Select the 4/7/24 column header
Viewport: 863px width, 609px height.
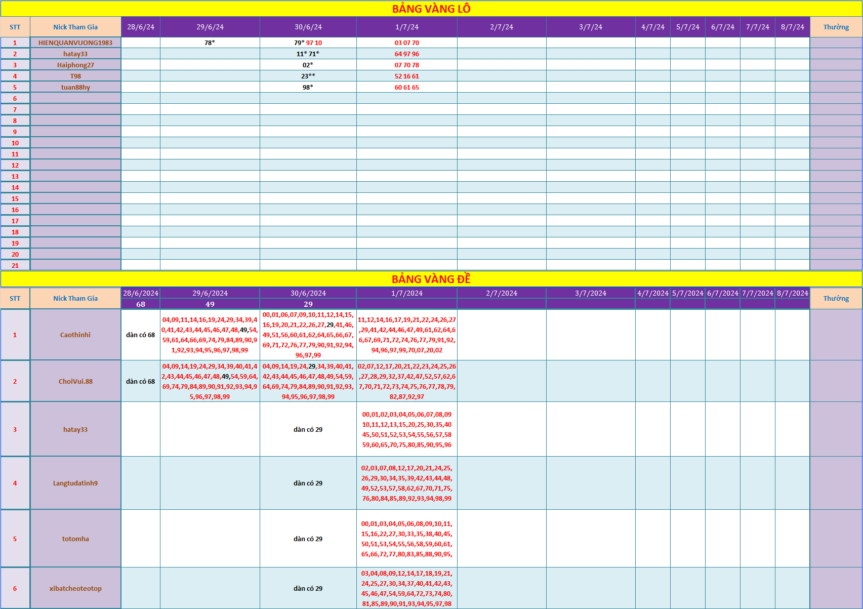tap(653, 27)
